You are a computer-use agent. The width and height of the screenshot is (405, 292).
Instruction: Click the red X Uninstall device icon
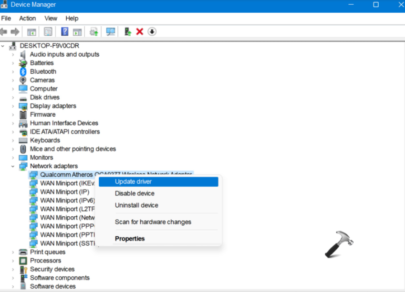(140, 32)
